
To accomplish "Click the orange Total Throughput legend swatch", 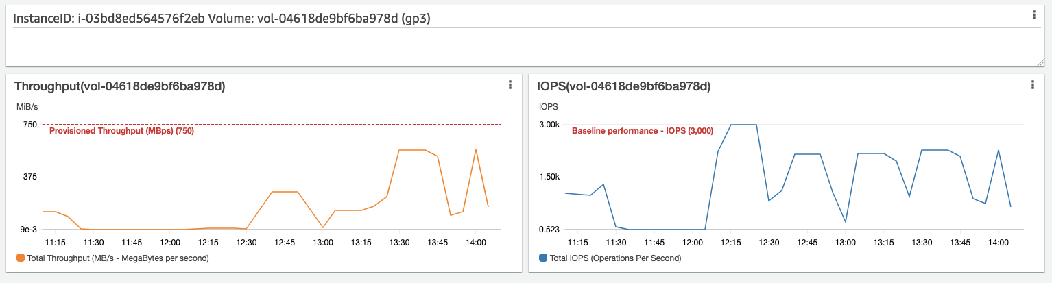I will point(20,258).
